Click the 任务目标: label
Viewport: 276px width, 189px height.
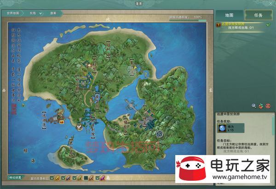point(224,141)
